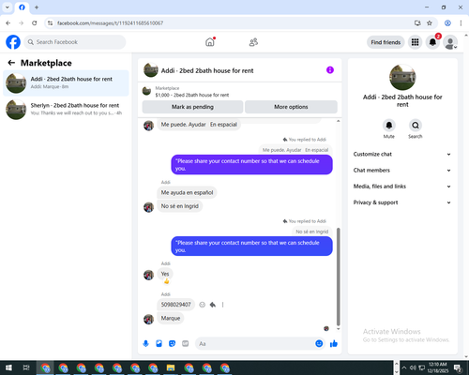Viewport: 469px width, 375px height.
Task: Open more options next to the 5098029407 message
Action: 223,305
